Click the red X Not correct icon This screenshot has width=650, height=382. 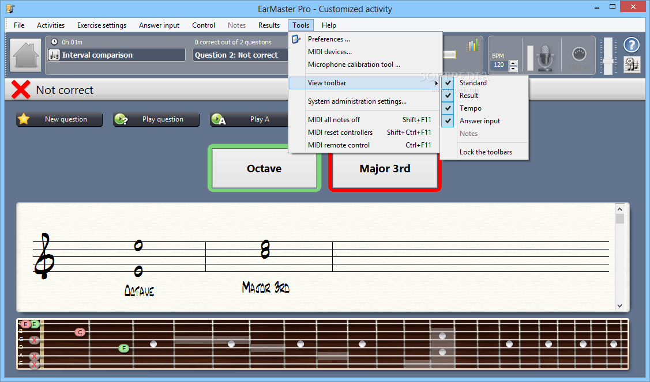coord(21,89)
